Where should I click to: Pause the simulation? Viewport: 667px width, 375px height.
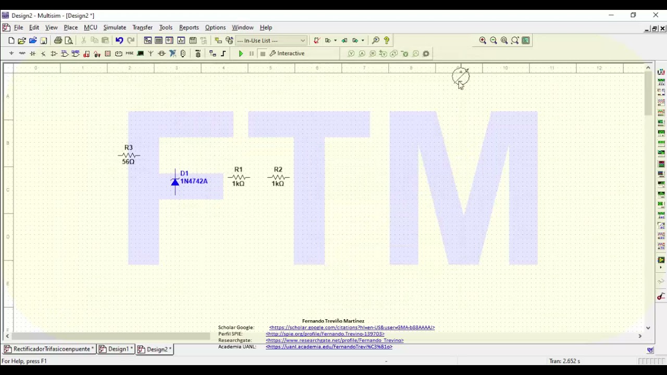tap(251, 54)
